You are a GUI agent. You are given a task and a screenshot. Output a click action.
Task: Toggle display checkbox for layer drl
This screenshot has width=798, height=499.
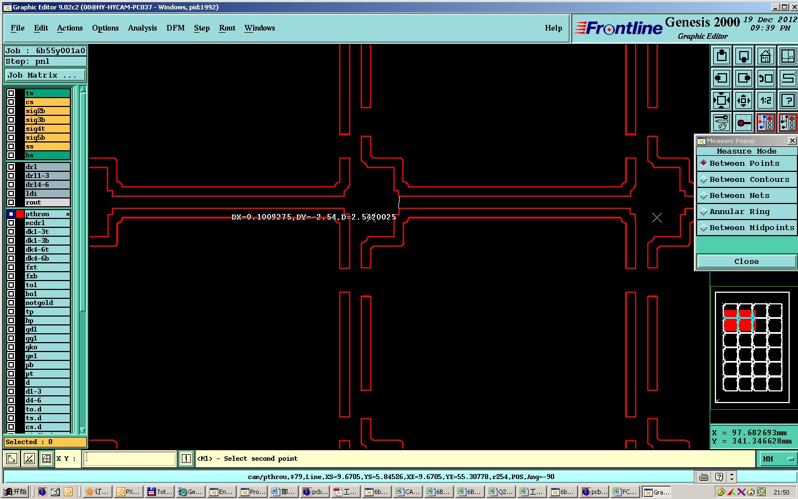[x=11, y=167]
